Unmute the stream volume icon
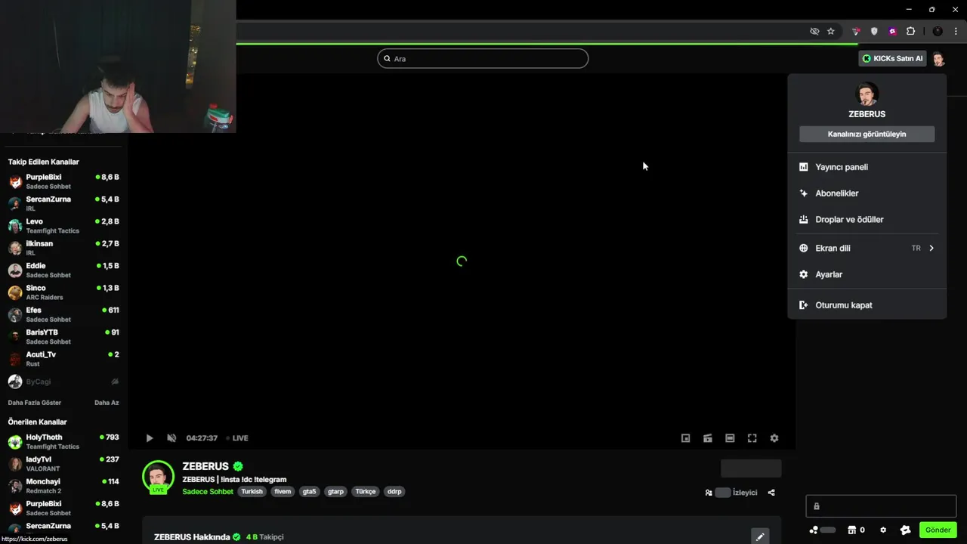This screenshot has width=967, height=544. point(171,438)
